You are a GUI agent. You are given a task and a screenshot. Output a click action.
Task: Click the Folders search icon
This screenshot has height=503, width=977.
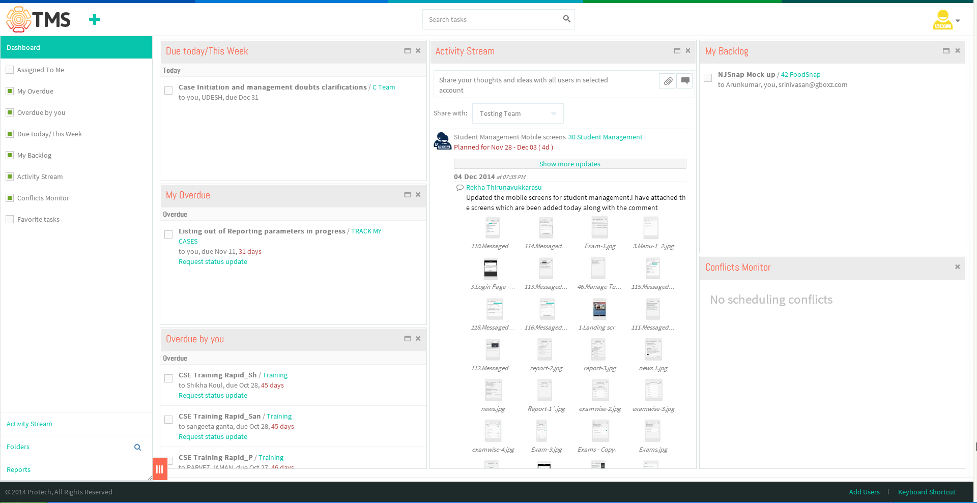(x=137, y=447)
